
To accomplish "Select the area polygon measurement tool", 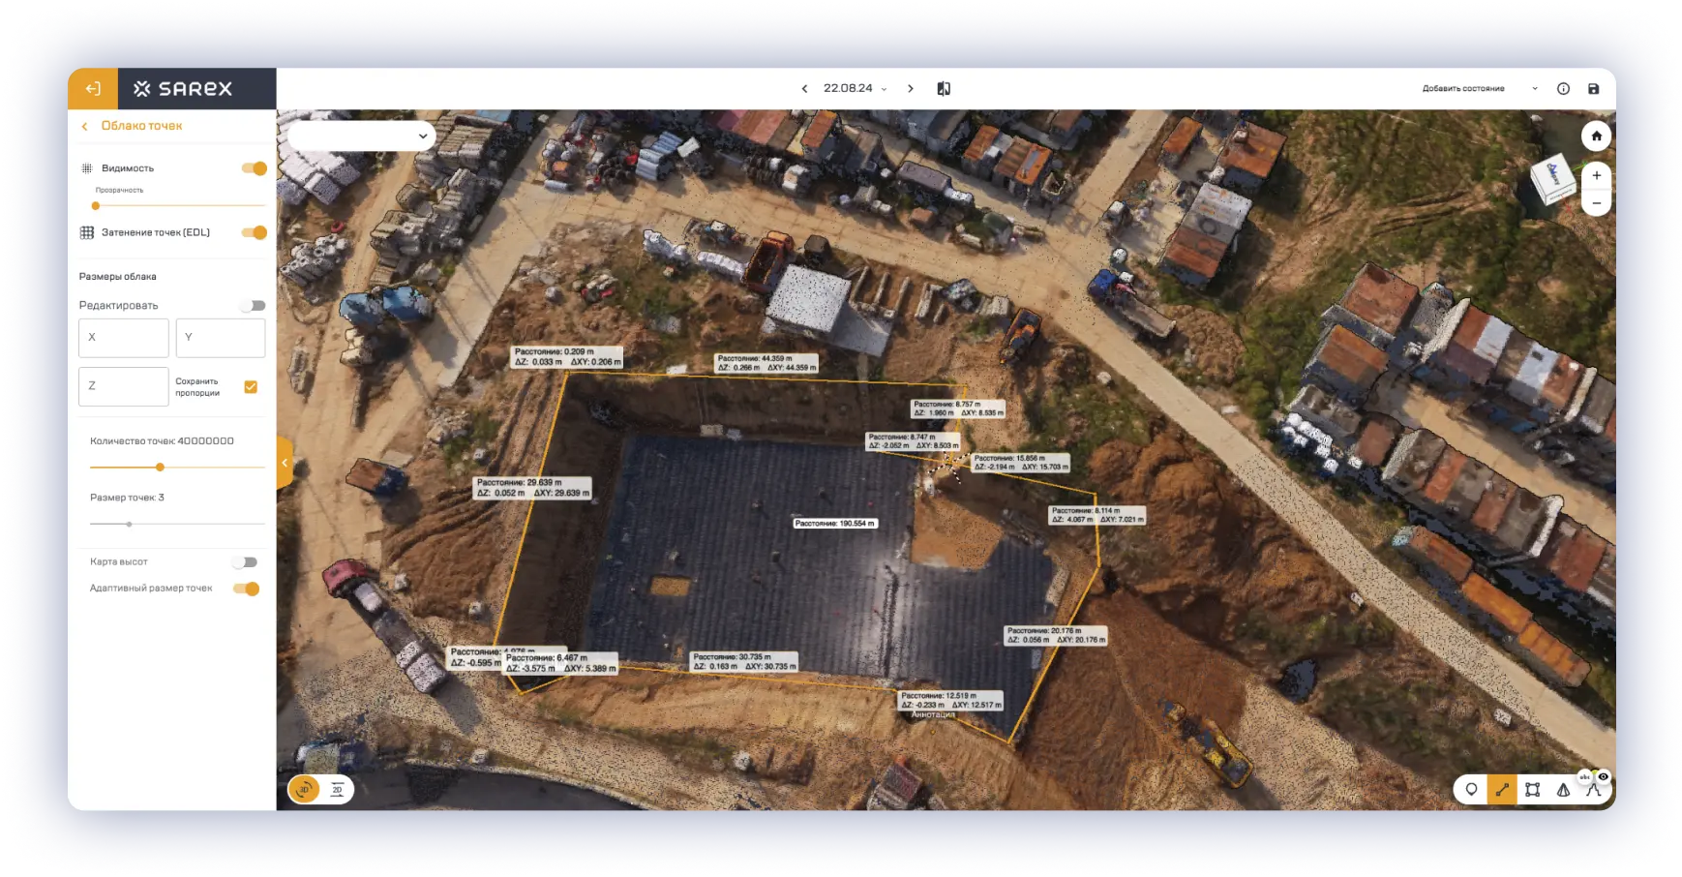I will click(1532, 790).
